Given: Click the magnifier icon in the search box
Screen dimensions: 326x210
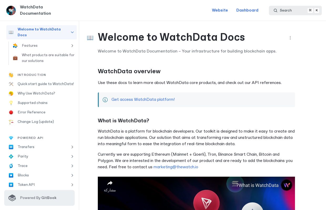Looking at the screenshot, I should pos(276,10).
